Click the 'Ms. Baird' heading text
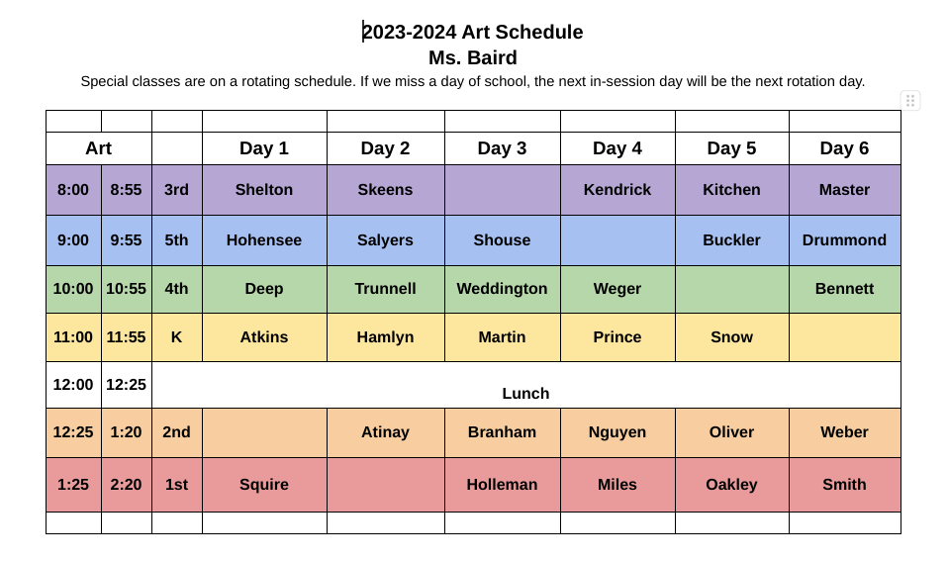This screenshot has height=561, width=948. click(473, 58)
